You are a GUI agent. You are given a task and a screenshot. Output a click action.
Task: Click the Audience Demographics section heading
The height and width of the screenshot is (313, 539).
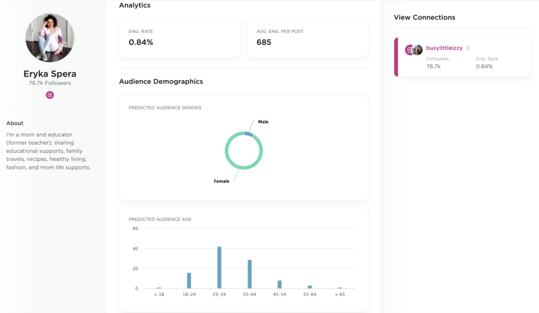click(162, 82)
